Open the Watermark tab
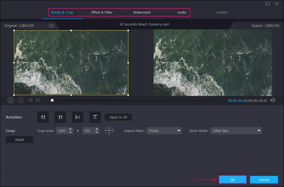The image size is (284, 187). pos(142,12)
